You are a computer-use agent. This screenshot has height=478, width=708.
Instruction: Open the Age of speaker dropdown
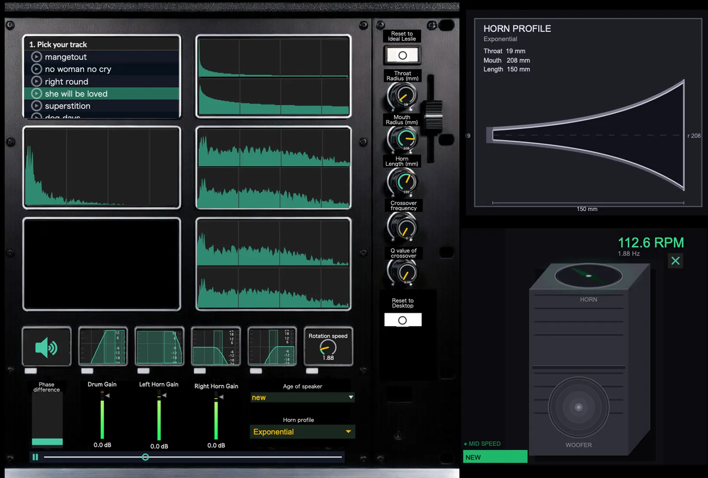pyautogui.click(x=302, y=397)
